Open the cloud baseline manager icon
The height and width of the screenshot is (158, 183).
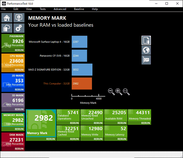(x=7, y=28)
